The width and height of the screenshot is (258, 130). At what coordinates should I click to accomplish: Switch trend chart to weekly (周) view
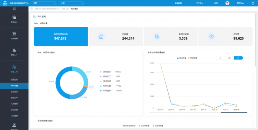click(229, 58)
